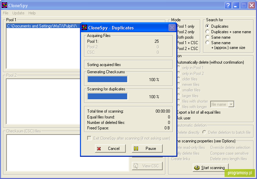Click the magnifier icon on View CSC

[136, 166]
